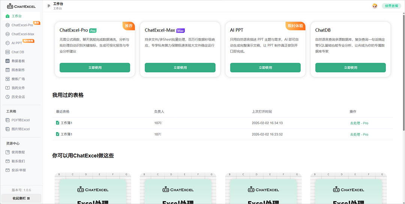Viewport: 405px width, 204px height.
Task: Click the 使用教程 tutorial icon
Action: 7,152
